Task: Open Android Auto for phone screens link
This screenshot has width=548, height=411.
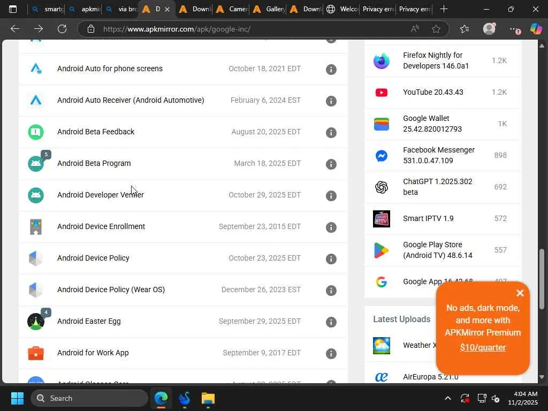Action: (110, 68)
